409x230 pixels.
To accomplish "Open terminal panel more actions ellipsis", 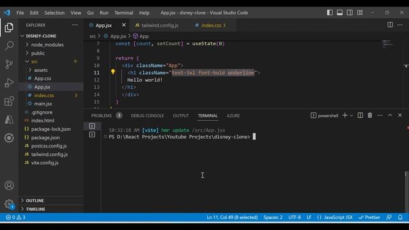I will point(380,115).
